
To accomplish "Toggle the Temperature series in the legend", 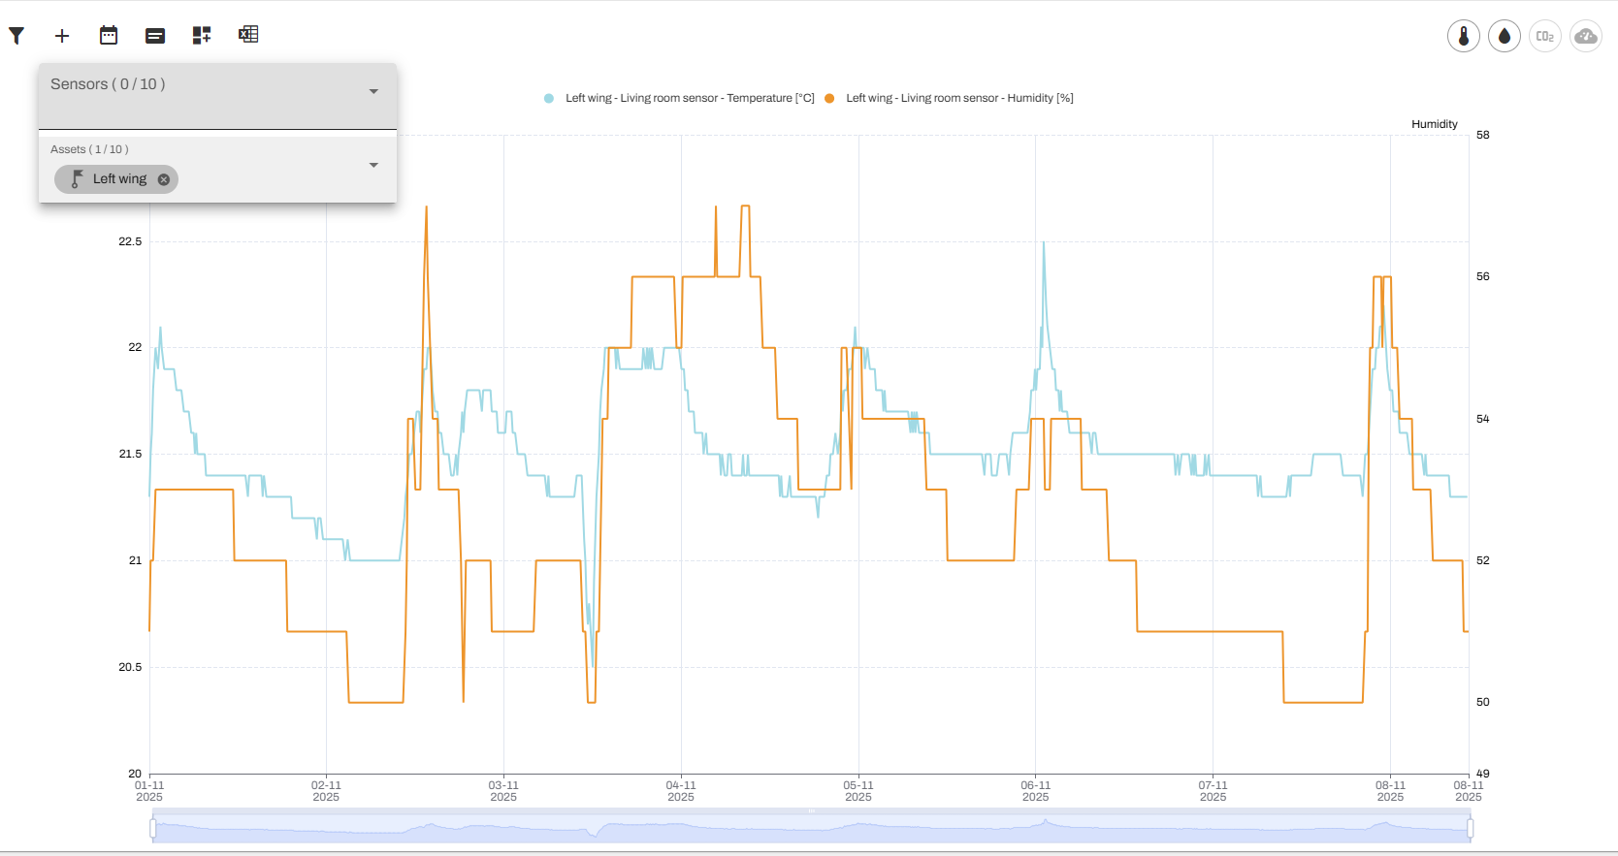I will coord(679,98).
